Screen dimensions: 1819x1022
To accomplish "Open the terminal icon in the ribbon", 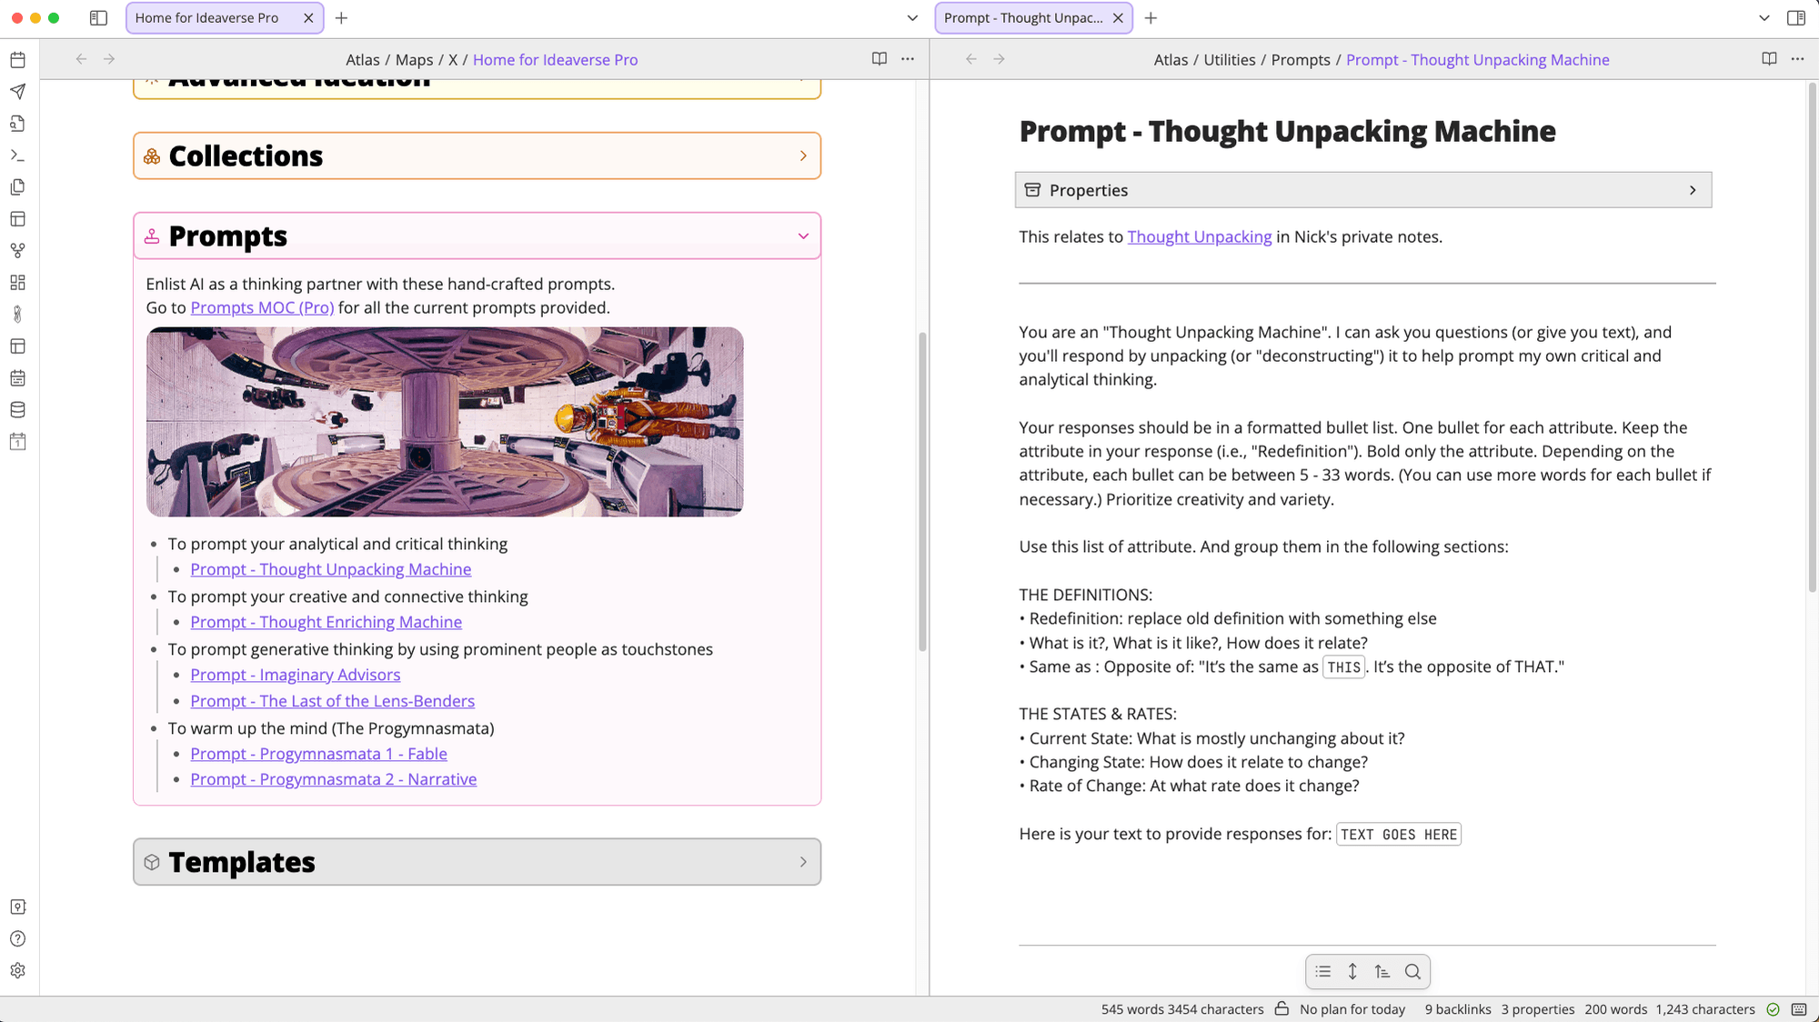I will 17,155.
